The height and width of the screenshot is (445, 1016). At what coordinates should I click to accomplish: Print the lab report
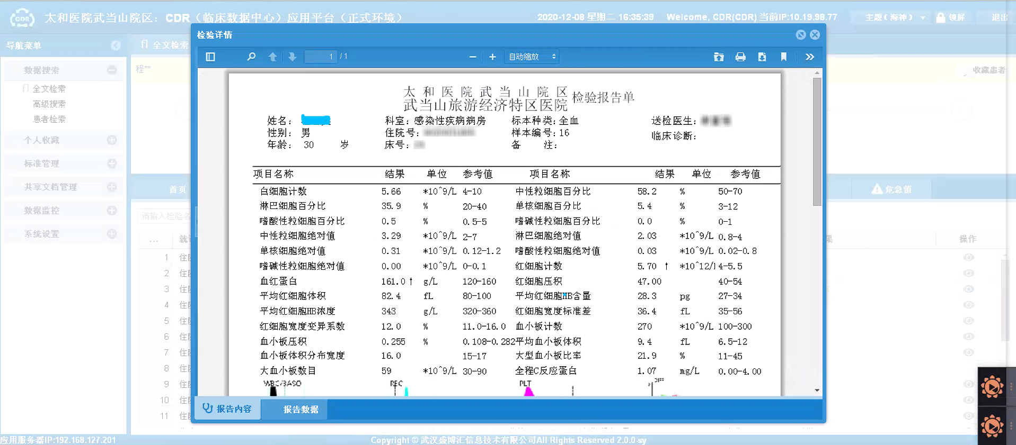click(x=740, y=57)
